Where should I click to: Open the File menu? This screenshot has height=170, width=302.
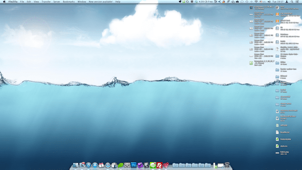[x=22, y=2]
